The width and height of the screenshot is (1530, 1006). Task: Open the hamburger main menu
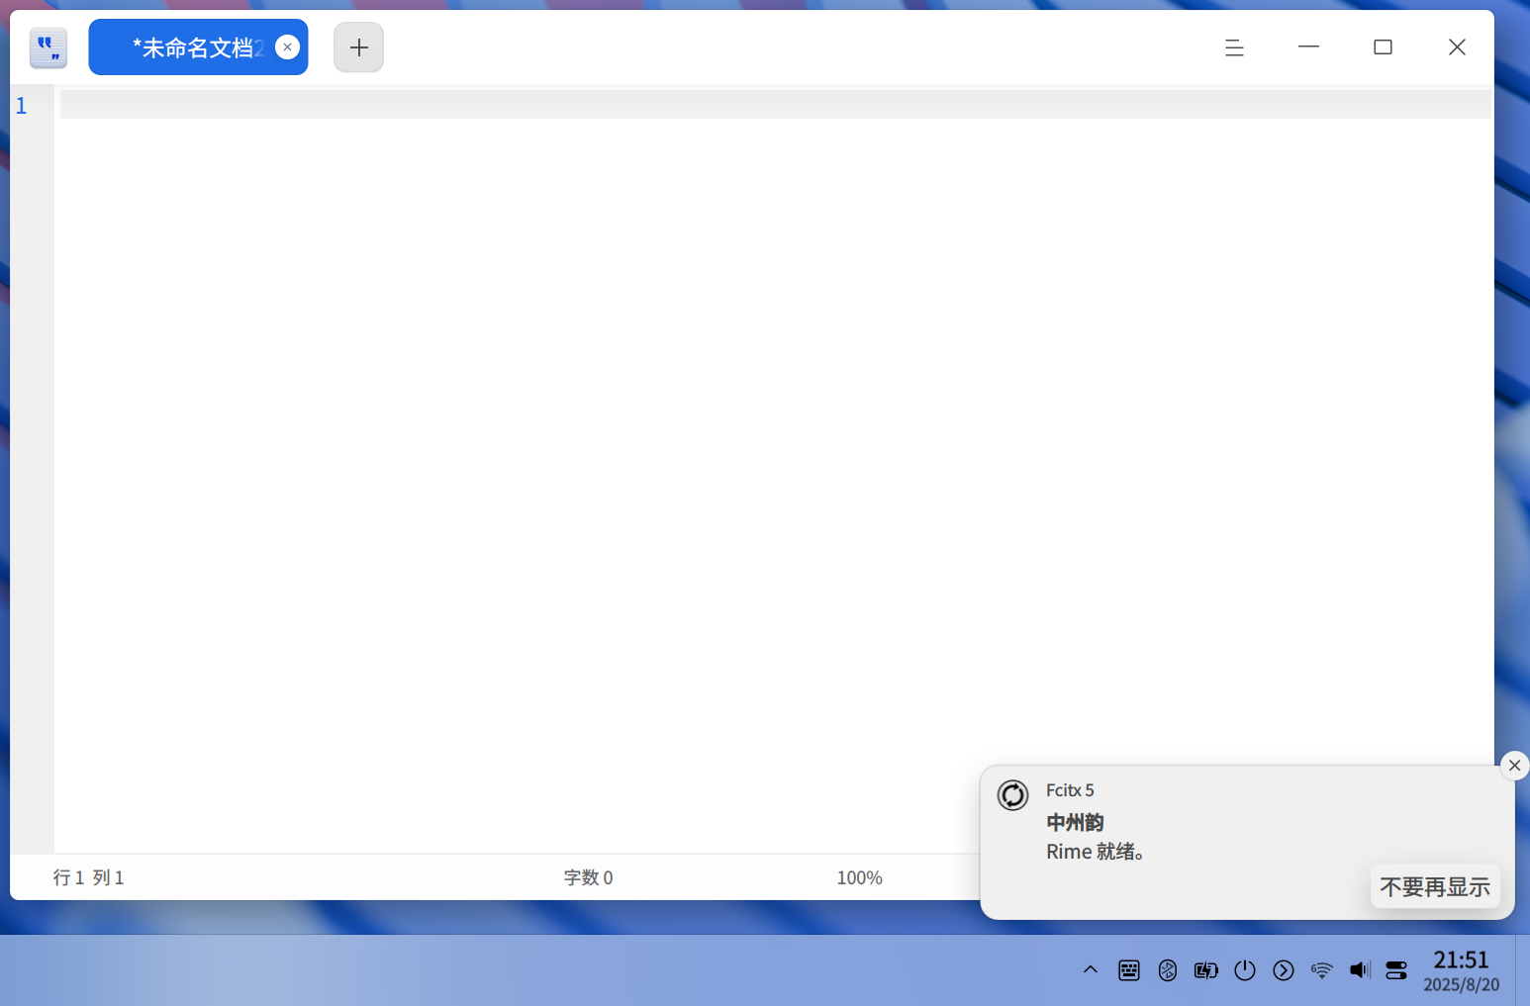(1234, 47)
